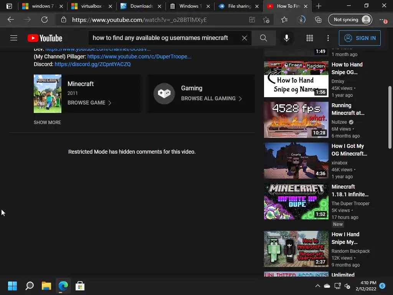Image resolution: width=393 pixels, height=295 pixels.
Task: Switch to the Windows 1 tab
Action: (190, 6)
